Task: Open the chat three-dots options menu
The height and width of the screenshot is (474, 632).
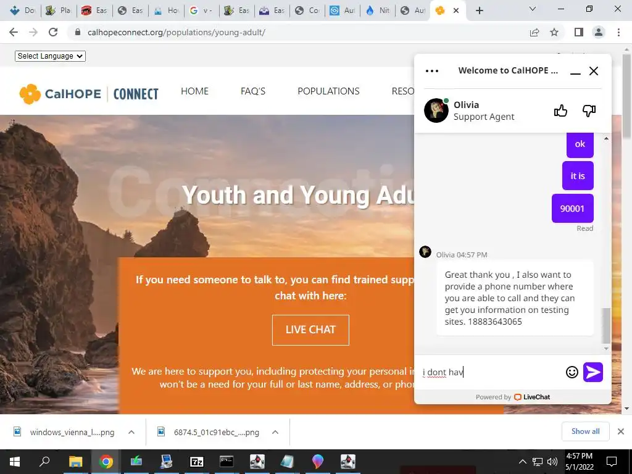Action: [431, 71]
